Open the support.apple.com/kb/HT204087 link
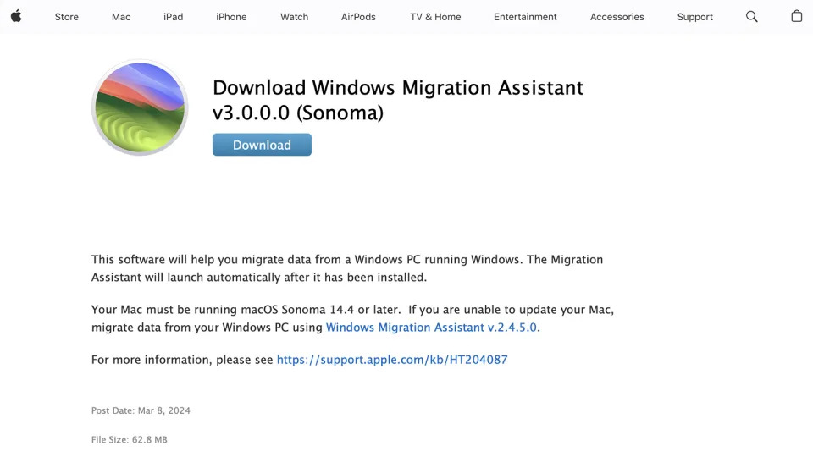 click(x=392, y=360)
